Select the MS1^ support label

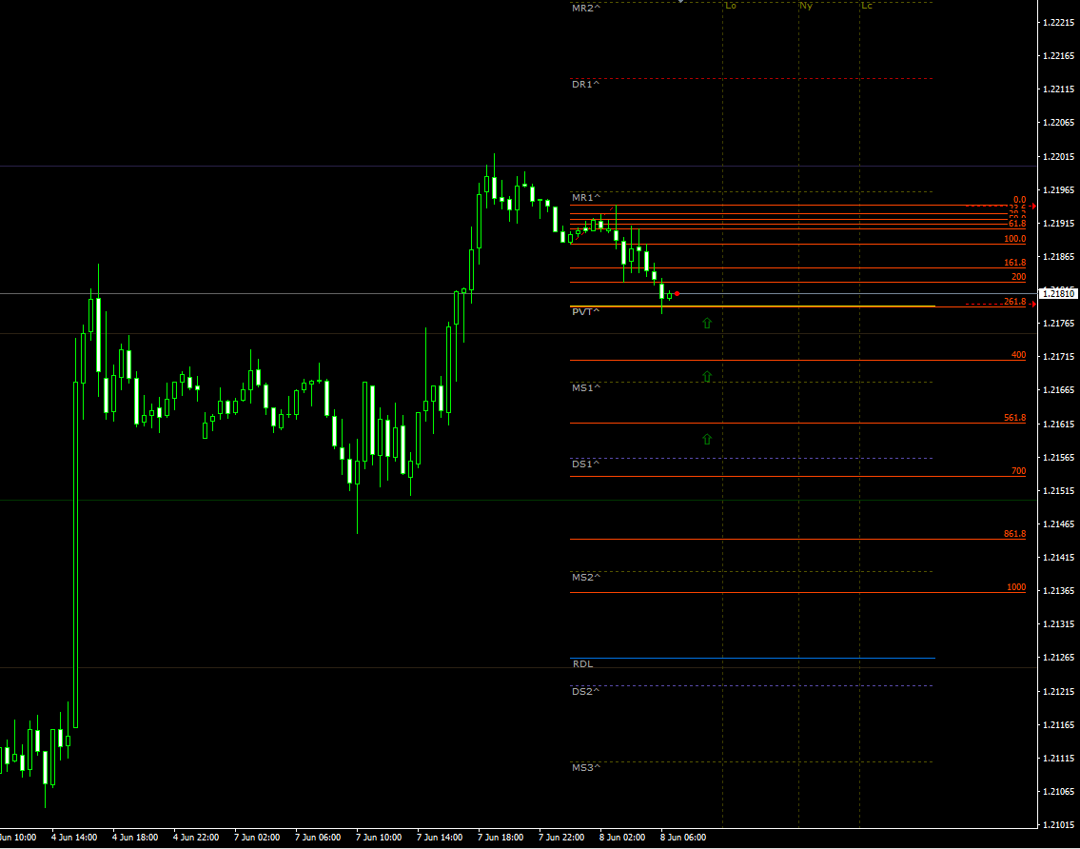[585, 388]
